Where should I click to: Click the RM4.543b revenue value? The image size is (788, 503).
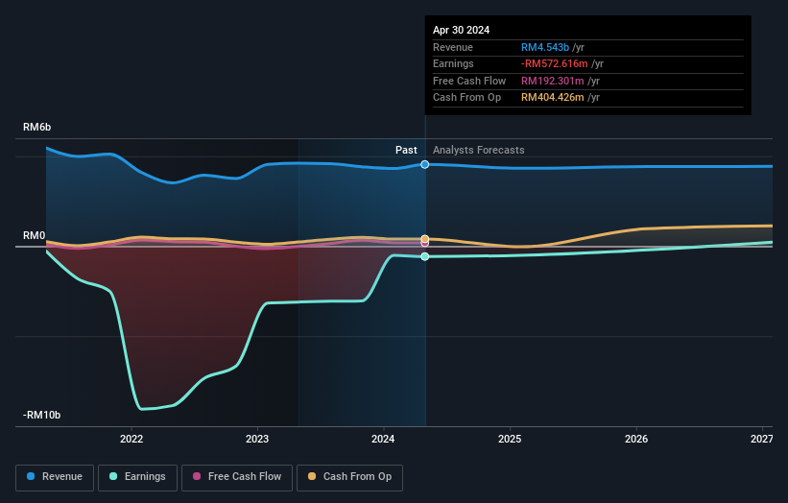click(x=545, y=47)
